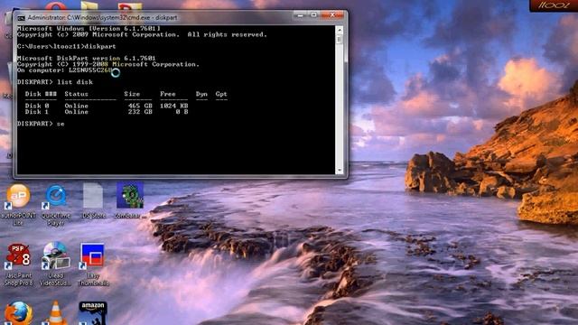Open the cmd window system menu icon
Screen dimensions: 578x325
22,18
